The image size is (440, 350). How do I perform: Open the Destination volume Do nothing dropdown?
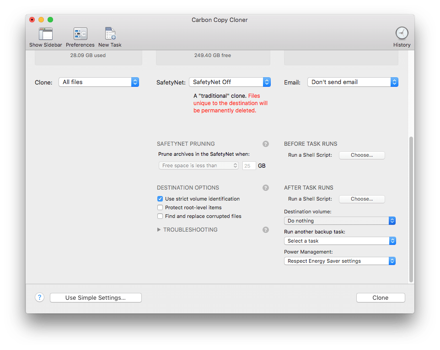point(339,221)
